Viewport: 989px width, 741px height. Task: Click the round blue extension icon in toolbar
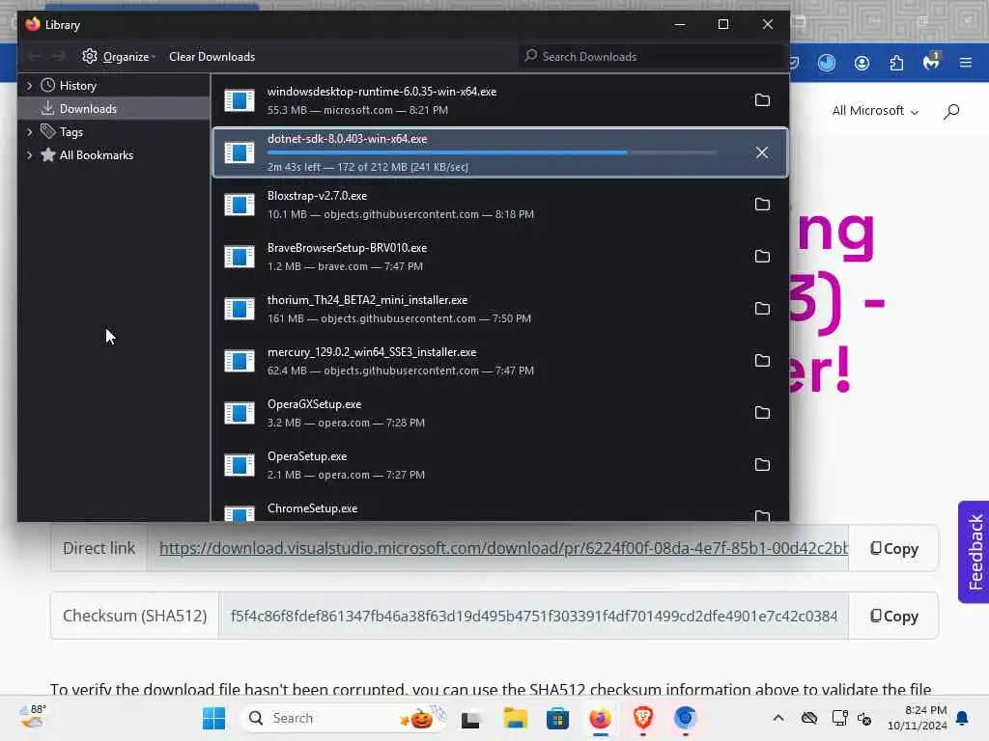point(827,63)
